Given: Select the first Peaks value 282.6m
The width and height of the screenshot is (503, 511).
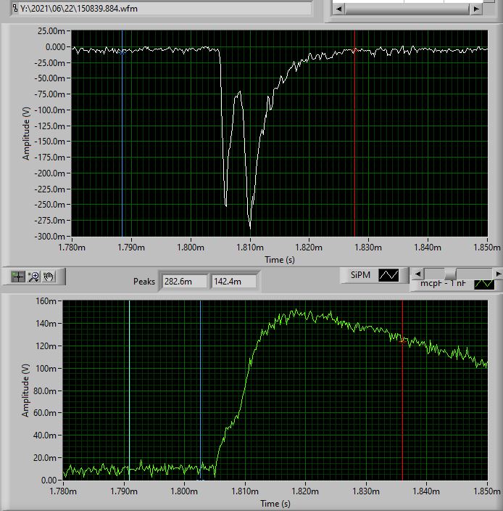Looking at the screenshot, I should point(185,281).
